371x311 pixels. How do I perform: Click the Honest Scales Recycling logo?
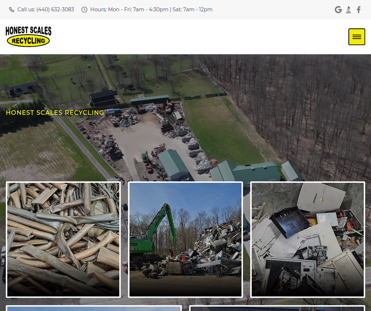point(29,37)
